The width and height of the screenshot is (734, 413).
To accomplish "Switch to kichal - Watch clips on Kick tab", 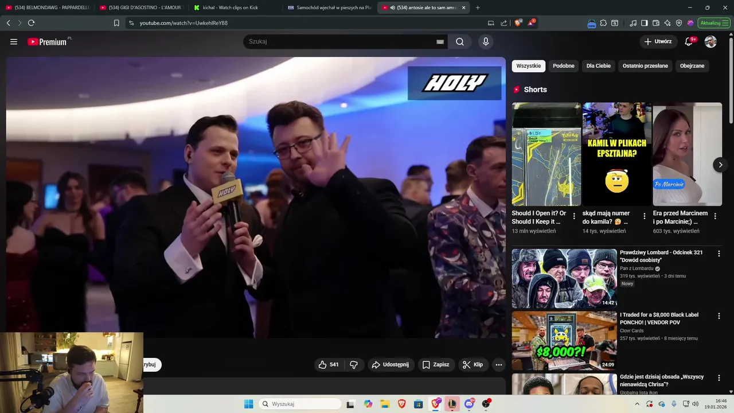I will pyautogui.click(x=236, y=7).
